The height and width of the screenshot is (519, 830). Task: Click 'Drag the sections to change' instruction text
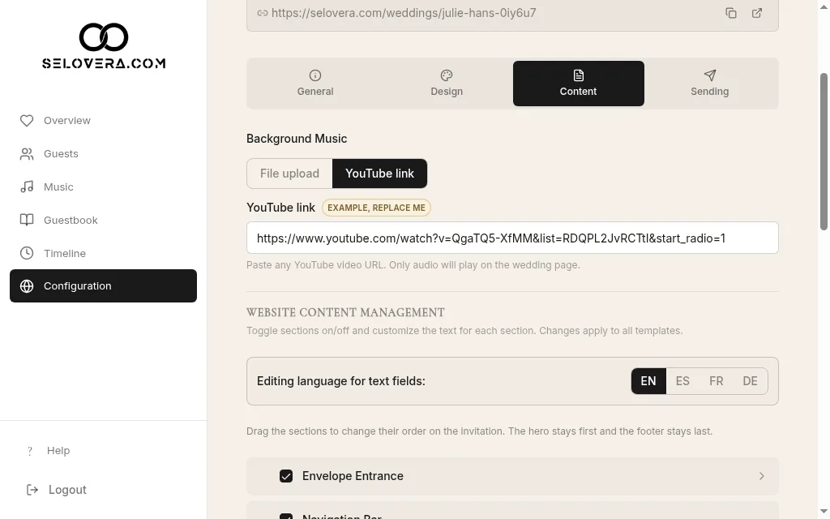[x=479, y=431]
